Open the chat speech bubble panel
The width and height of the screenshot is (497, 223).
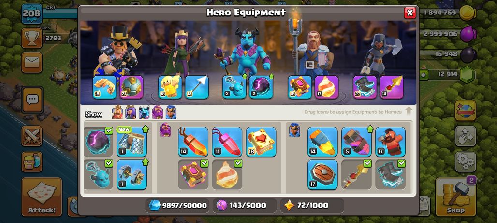coord(32,100)
